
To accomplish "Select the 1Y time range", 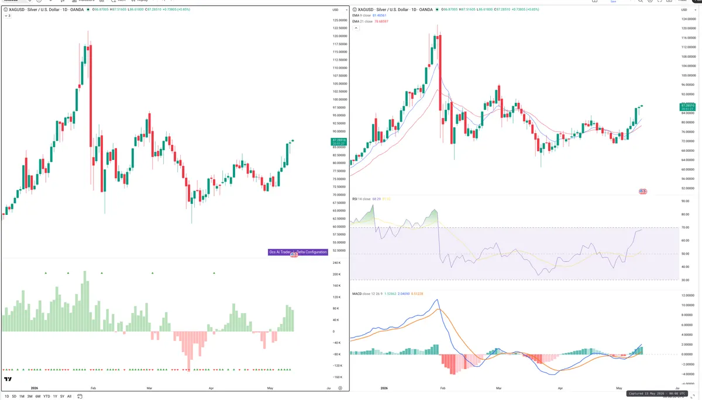I will (55, 396).
